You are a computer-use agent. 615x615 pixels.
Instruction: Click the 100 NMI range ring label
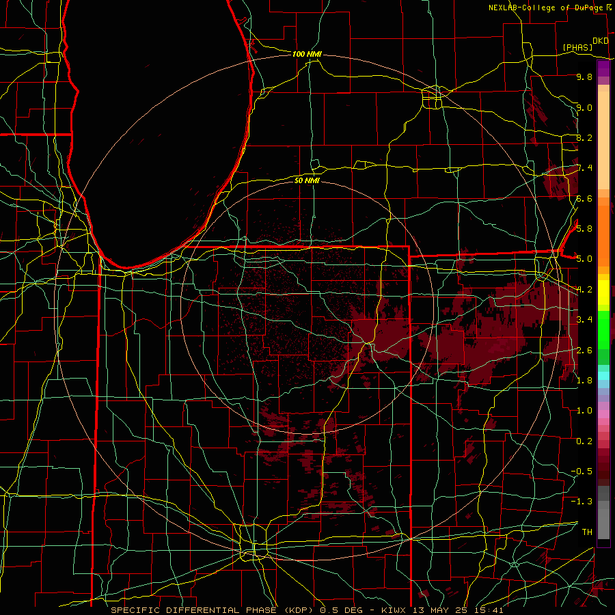click(307, 54)
